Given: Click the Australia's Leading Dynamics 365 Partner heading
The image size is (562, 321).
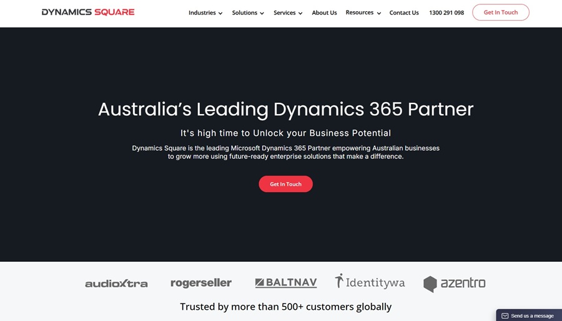Looking at the screenshot, I should tap(285, 109).
